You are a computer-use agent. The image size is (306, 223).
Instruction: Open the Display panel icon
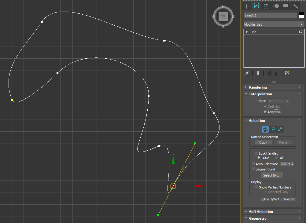coord(286,6)
